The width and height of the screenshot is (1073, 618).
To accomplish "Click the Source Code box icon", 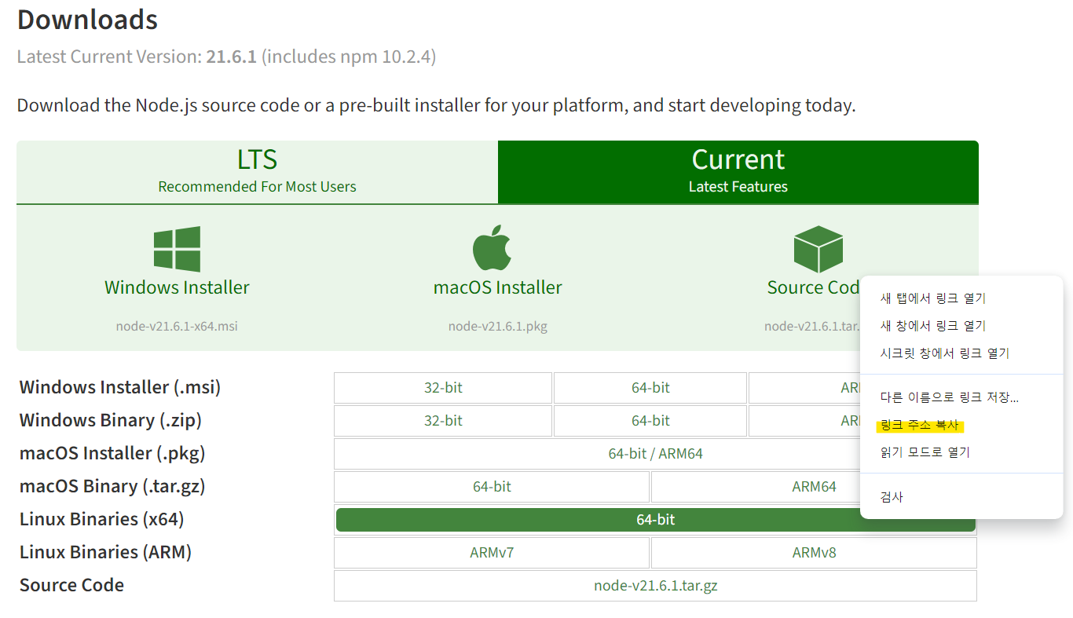I will (x=818, y=249).
